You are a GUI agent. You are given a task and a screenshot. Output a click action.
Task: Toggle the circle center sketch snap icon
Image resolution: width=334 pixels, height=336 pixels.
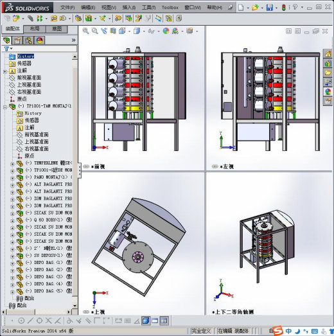(x=21, y=321)
